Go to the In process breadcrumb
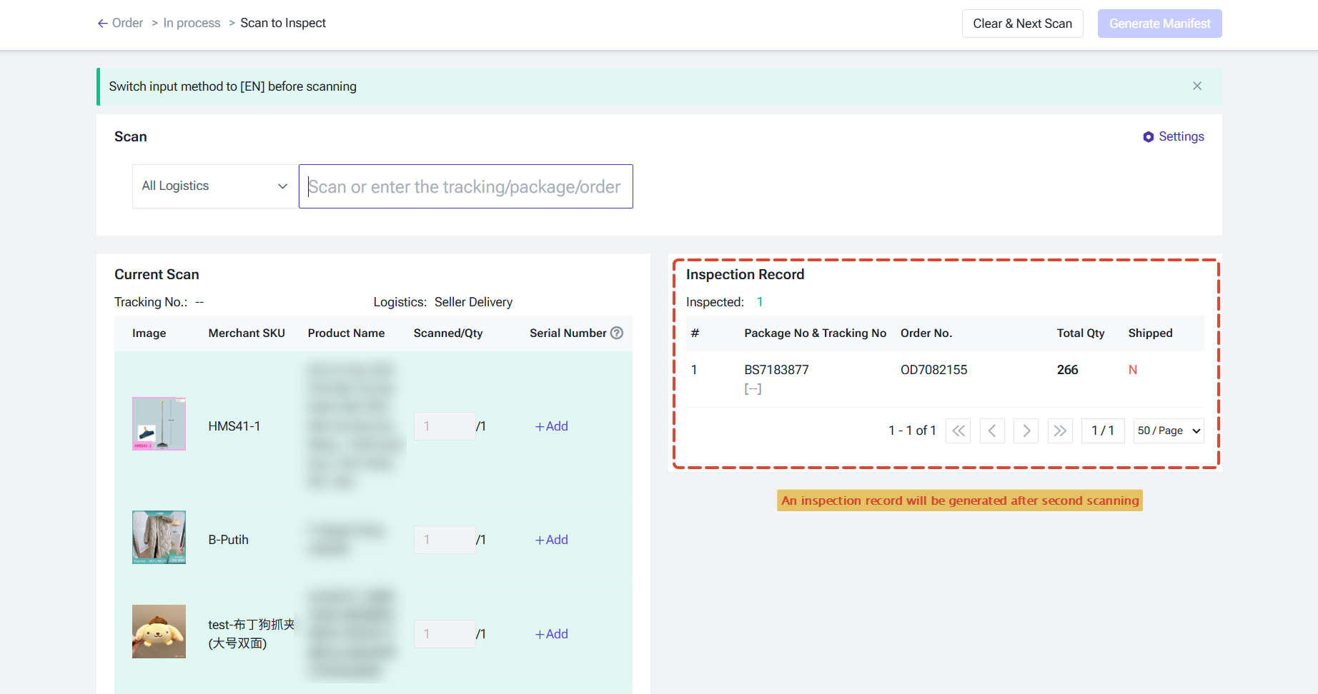The image size is (1318, 694). pos(192,23)
